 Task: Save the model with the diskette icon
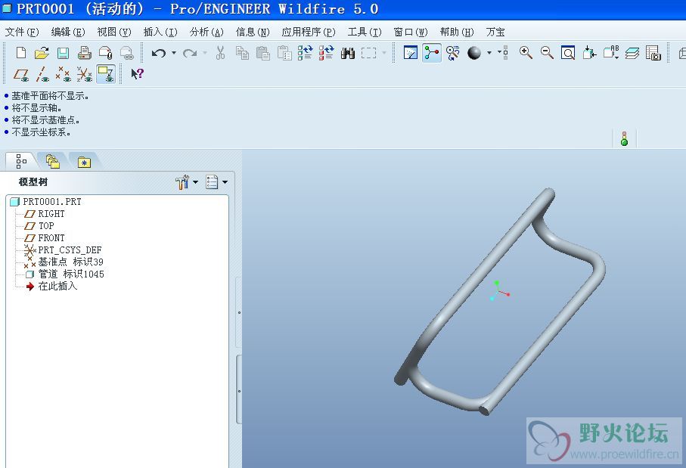(x=63, y=53)
